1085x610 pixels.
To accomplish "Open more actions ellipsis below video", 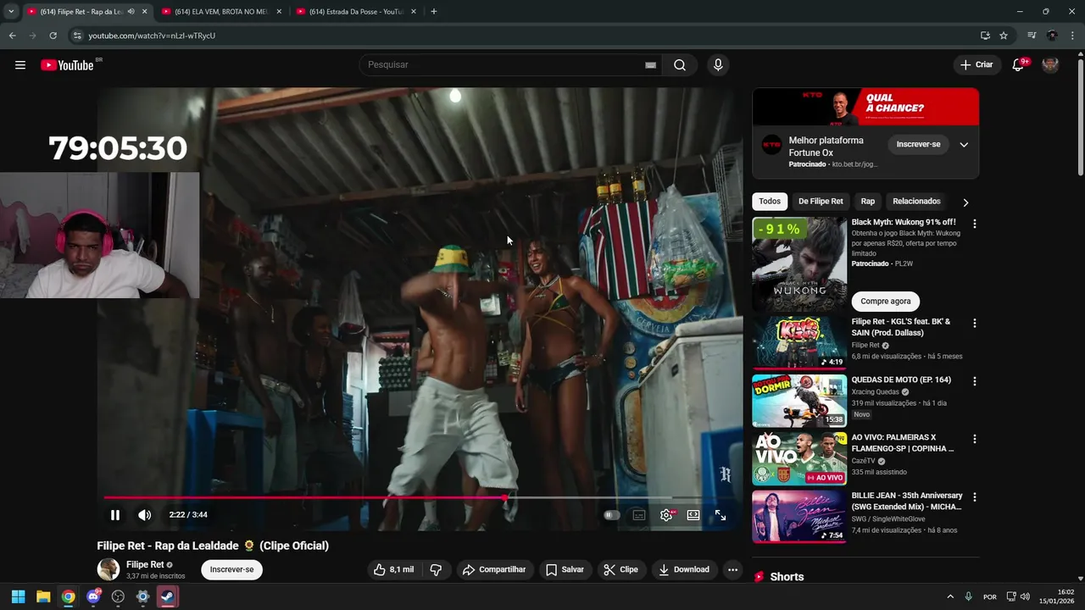I will pos(732,569).
